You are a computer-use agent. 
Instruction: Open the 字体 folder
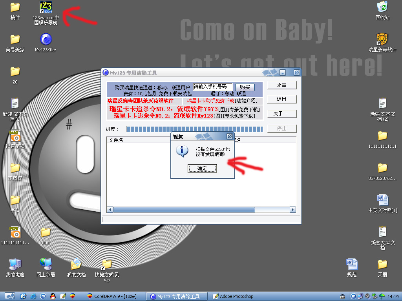pos(15,203)
